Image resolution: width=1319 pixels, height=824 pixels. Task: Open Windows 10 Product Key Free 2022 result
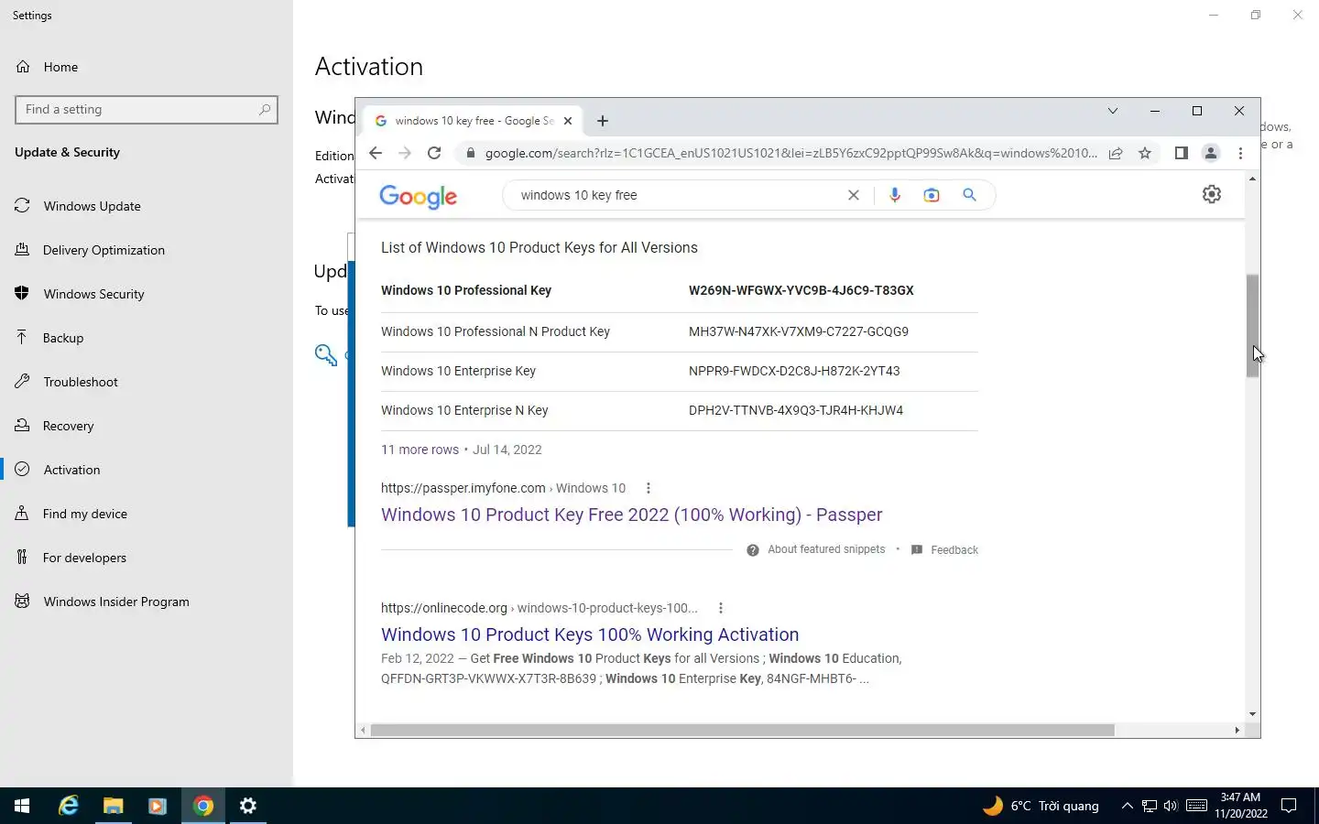pos(631,515)
